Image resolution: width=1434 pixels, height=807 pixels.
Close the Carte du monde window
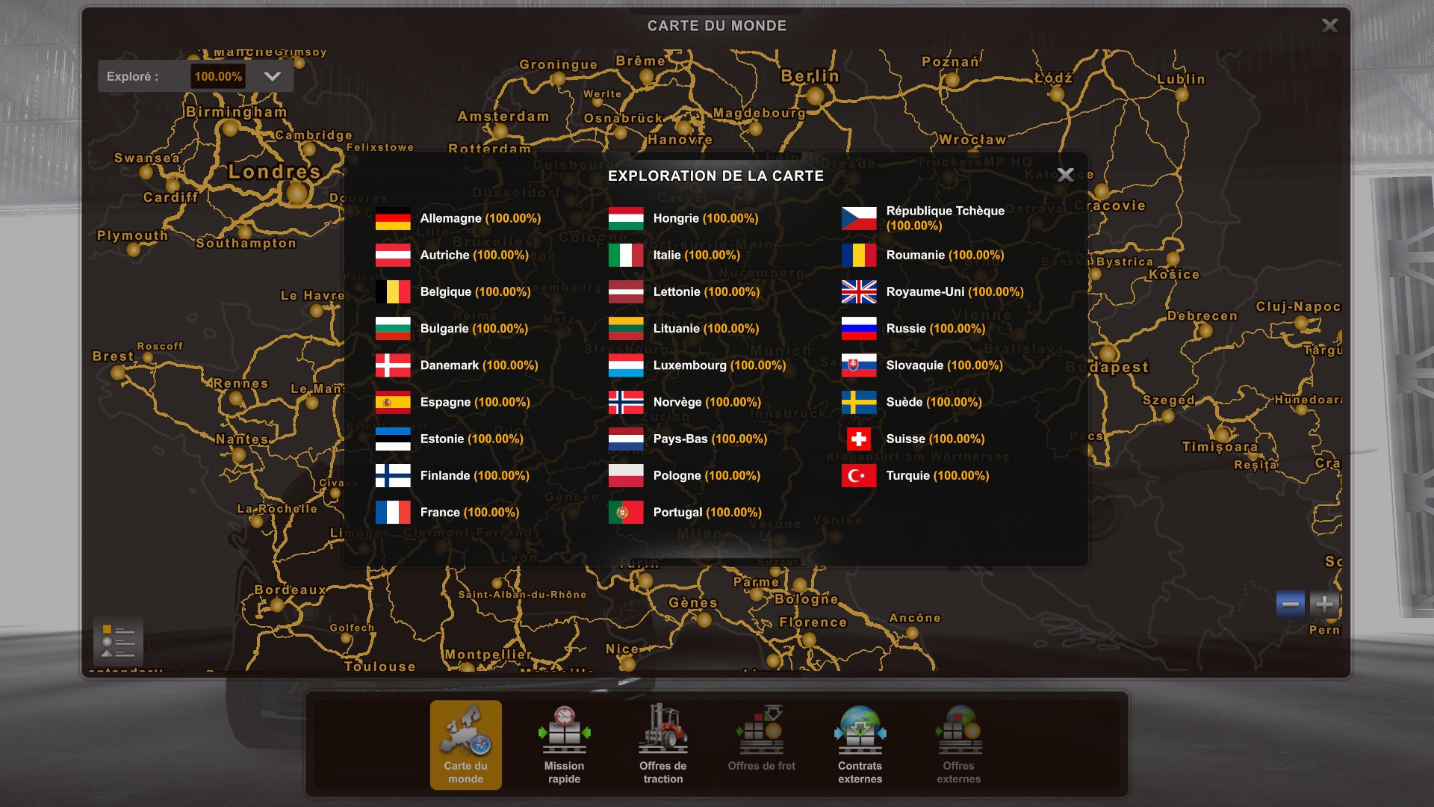(x=1329, y=25)
